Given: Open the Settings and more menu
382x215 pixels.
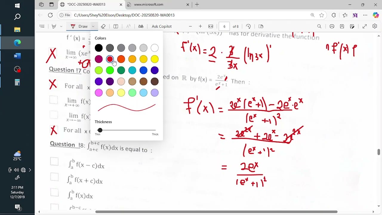Looking at the screenshot, I should tap(365, 15).
